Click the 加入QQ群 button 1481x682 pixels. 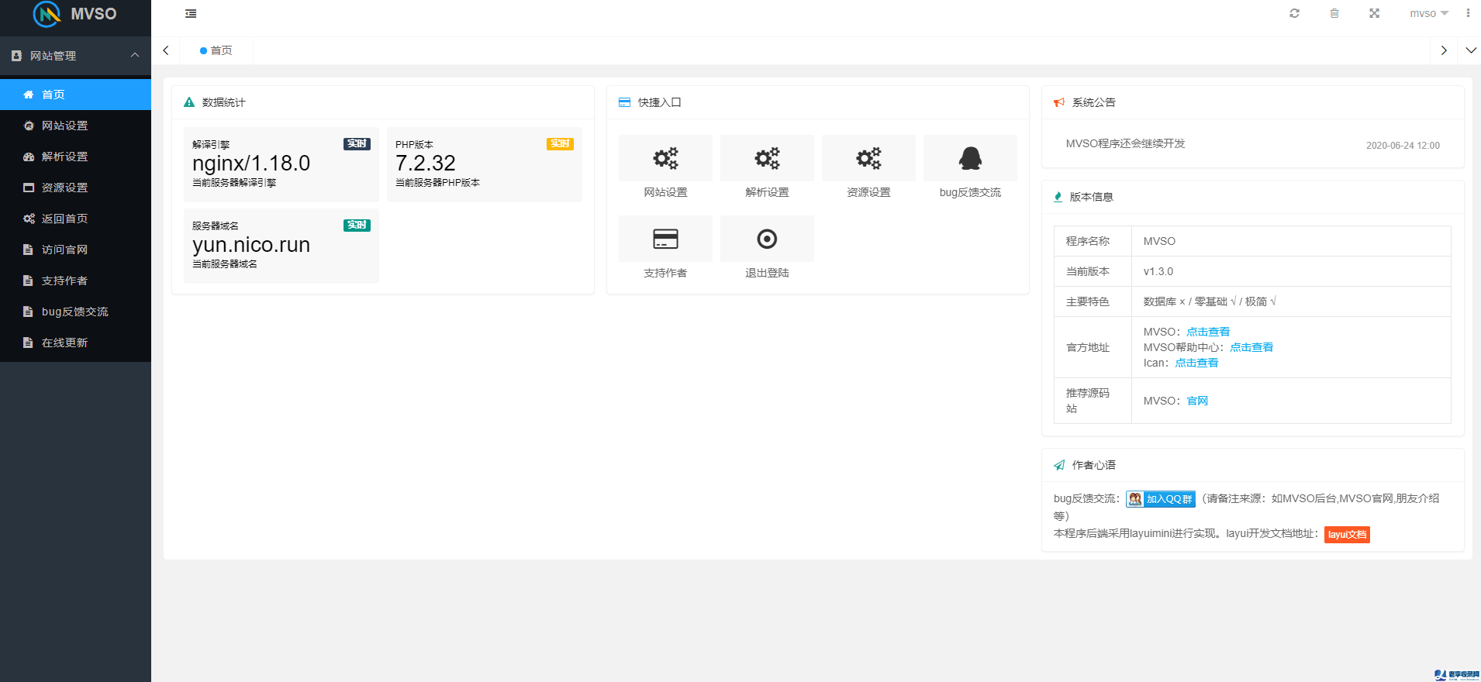tap(1161, 499)
